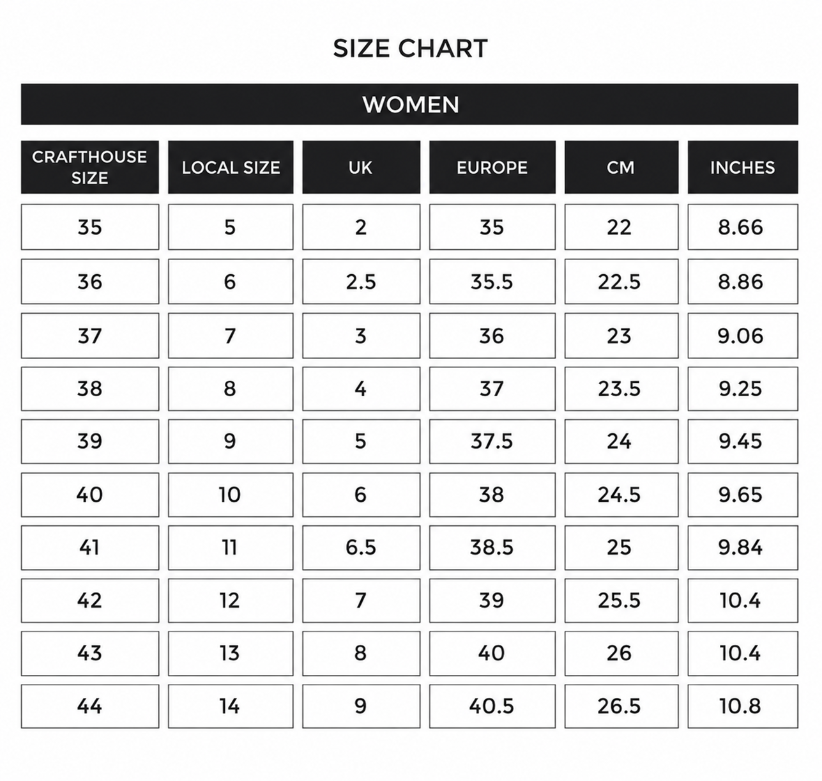The height and width of the screenshot is (781, 822).
Task: Select the 26.5 CM cell
Action: click(x=621, y=706)
